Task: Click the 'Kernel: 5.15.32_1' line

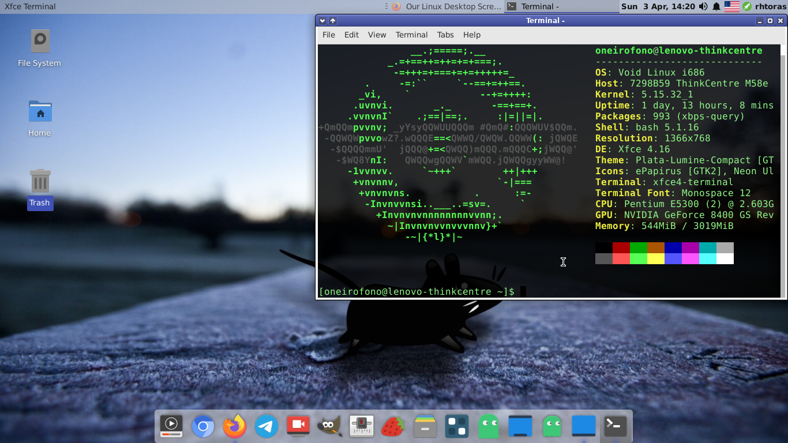Action: [x=644, y=95]
